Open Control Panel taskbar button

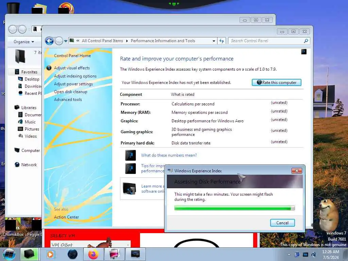click(135, 254)
